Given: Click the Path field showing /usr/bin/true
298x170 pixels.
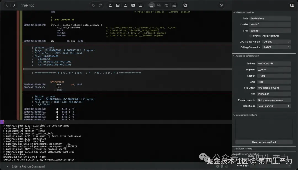Looking at the screenshot, I should [270, 19].
